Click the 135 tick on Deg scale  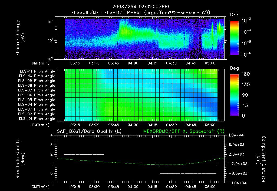[246, 84]
